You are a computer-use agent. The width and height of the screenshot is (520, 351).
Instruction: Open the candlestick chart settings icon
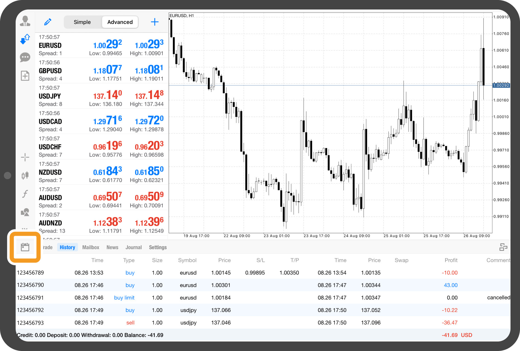pyautogui.click(x=25, y=175)
